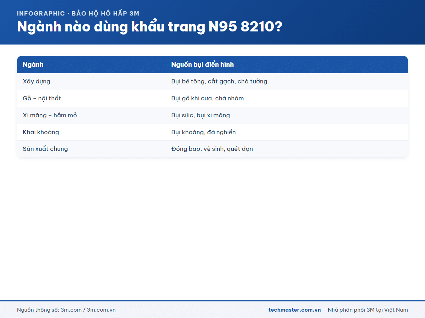Click the 'INFOGRAPHIC · BẢO HỘ HÔ HẤP 3M' subtitle
The height and width of the screenshot is (318, 425).
point(78,13)
